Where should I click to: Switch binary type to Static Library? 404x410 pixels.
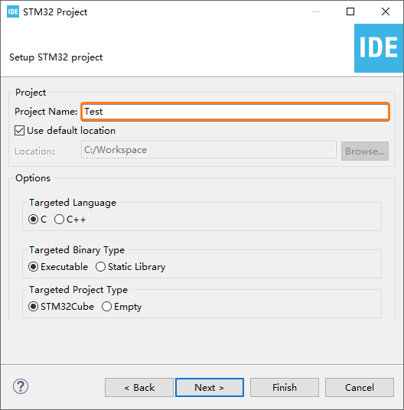point(100,267)
